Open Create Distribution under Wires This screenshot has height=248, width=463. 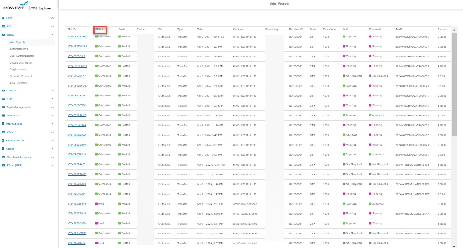click(21, 63)
